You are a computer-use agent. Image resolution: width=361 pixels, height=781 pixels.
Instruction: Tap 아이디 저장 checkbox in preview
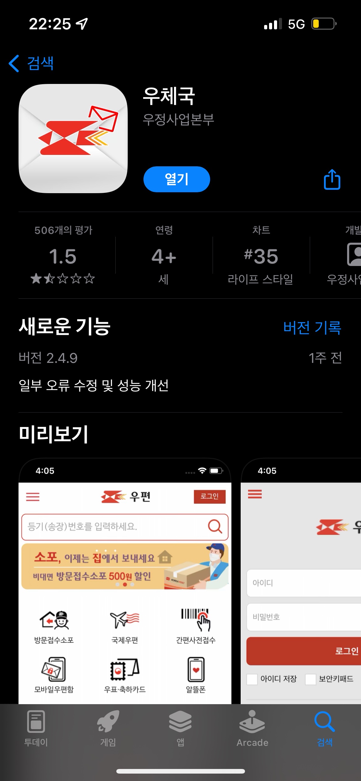252,679
